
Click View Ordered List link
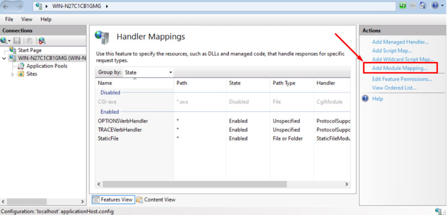(394, 88)
